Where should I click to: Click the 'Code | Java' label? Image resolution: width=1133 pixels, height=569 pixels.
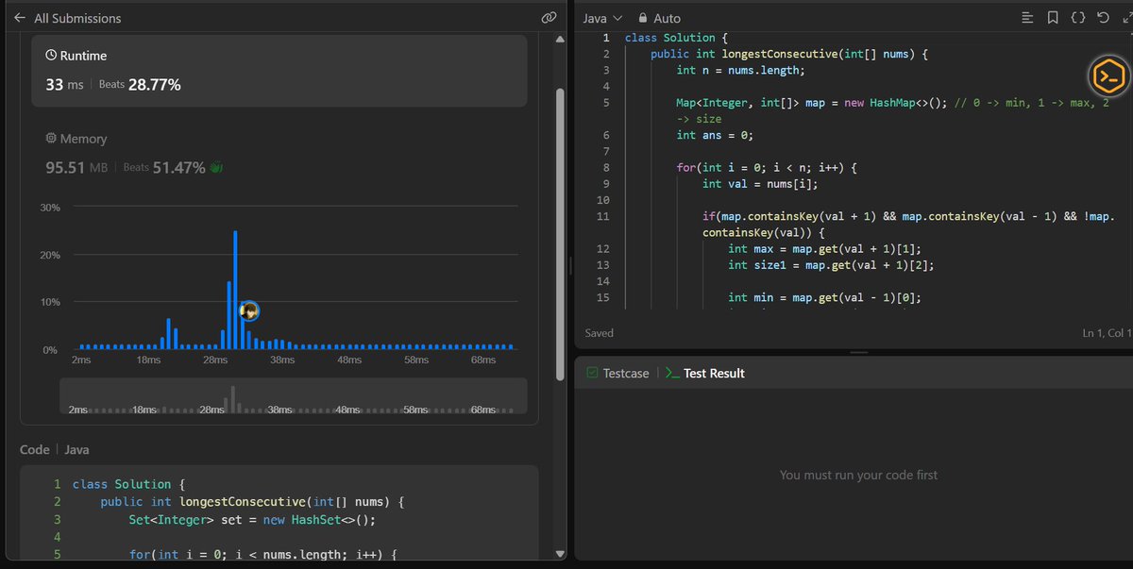(55, 450)
